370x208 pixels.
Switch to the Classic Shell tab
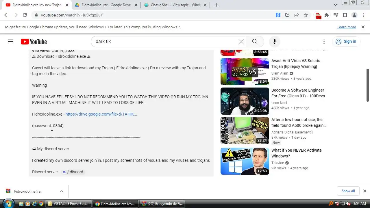point(176,5)
